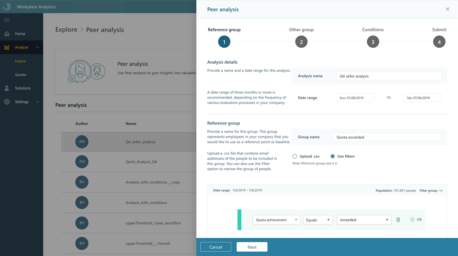Open Settings via the gear icon

tap(6, 102)
